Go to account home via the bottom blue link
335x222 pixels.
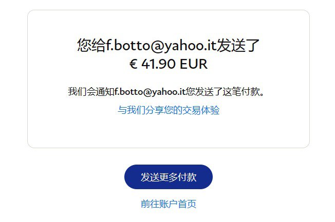point(169,204)
